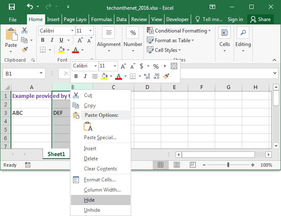Image resolution: width=281 pixels, height=216 pixels.
Task: Click the Save icon in title bar
Action: [11, 7]
